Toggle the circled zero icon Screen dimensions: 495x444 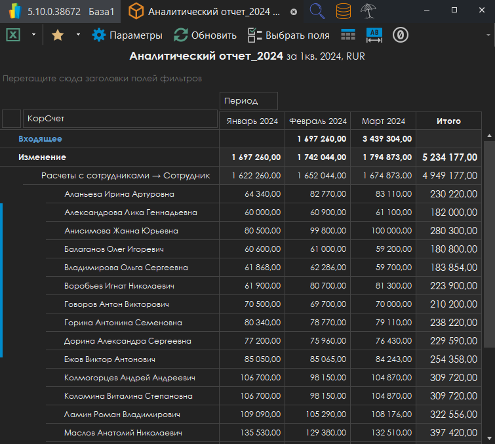tap(401, 35)
